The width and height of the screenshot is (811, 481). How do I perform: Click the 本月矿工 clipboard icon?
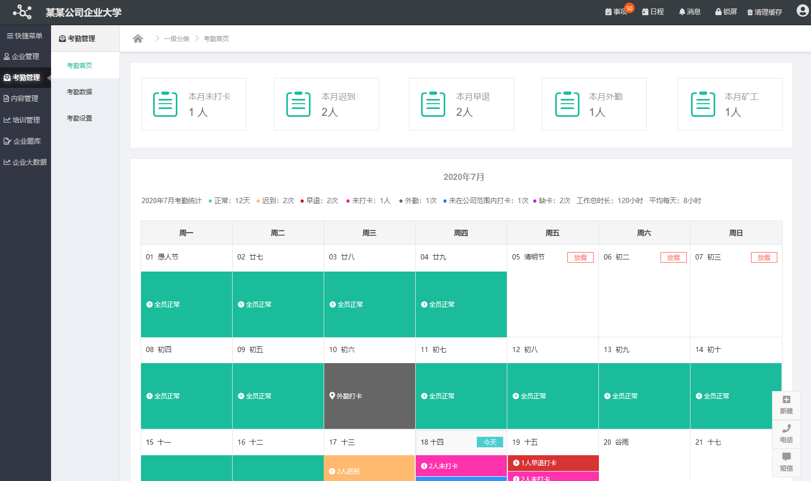pyautogui.click(x=703, y=104)
